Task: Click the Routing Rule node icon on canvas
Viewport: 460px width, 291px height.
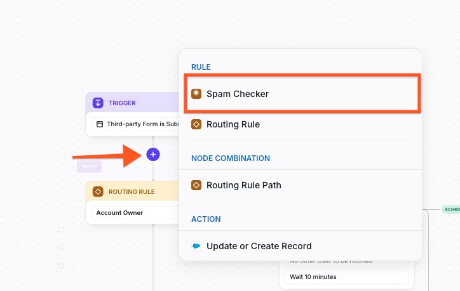Action: pos(98,191)
